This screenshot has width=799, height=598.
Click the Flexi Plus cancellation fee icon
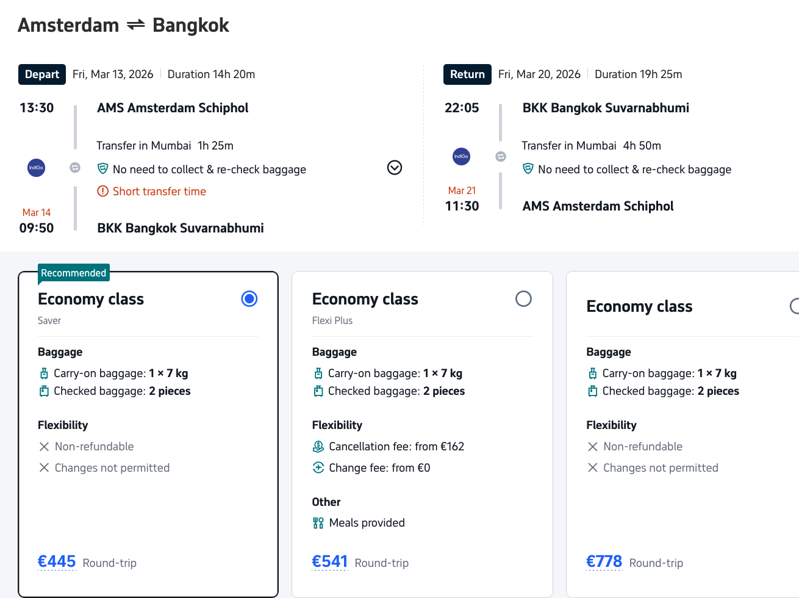(318, 447)
